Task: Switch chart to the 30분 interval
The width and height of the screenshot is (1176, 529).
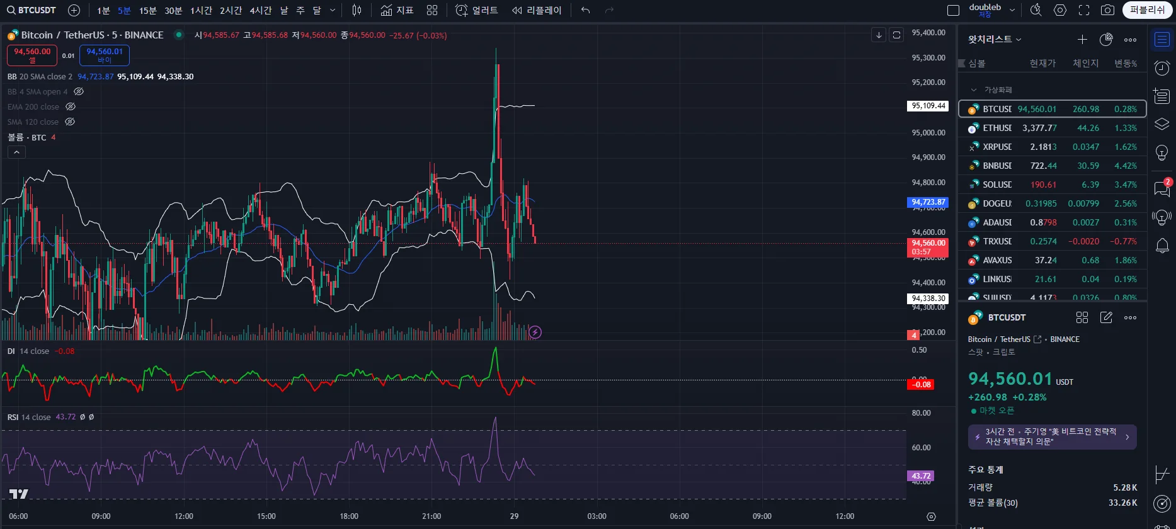Action: [173, 10]
